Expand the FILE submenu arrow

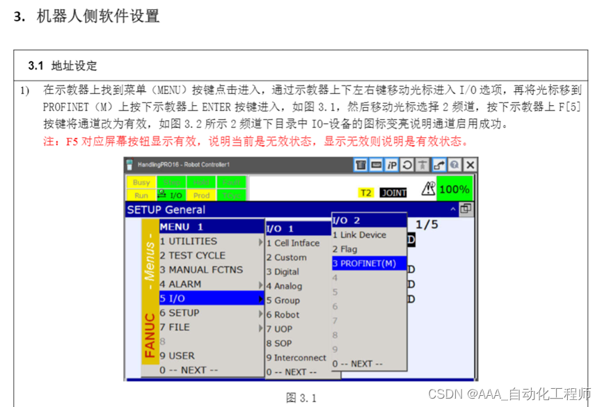pos(261,328)
